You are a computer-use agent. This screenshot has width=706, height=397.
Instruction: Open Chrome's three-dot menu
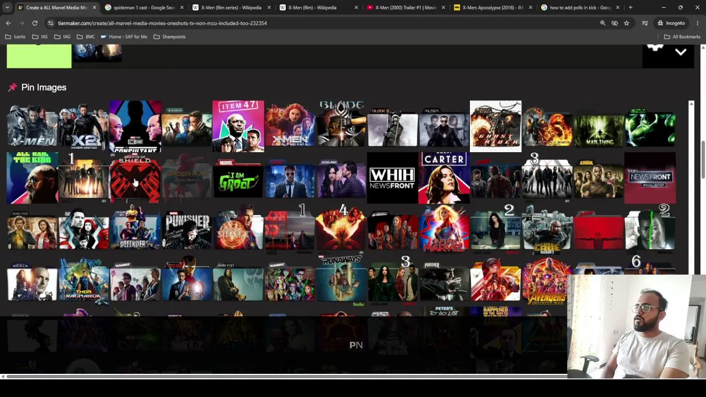tap(698, 23)
